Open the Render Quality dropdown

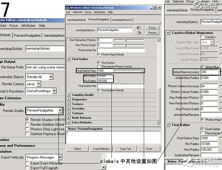click(60, 110)
